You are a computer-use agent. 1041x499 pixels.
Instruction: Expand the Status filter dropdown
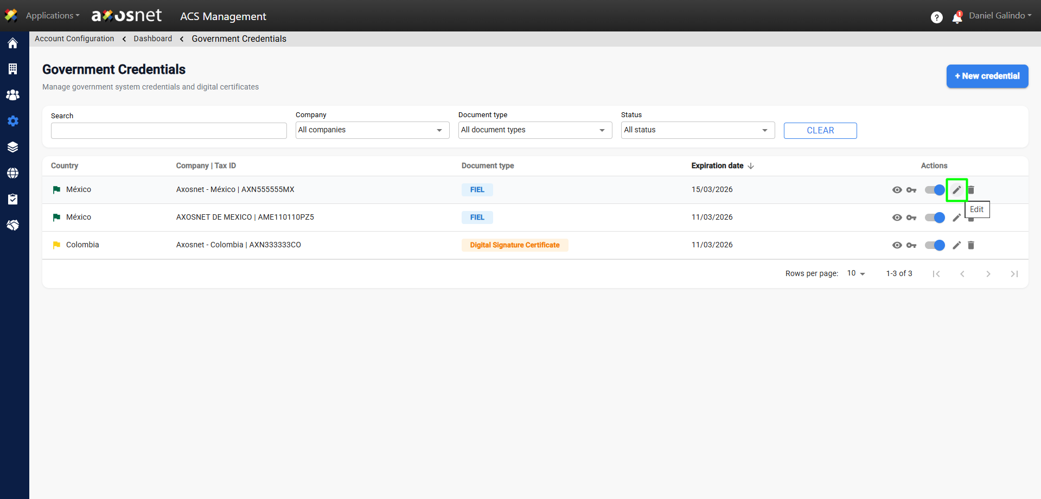click(x=698, y=130)
